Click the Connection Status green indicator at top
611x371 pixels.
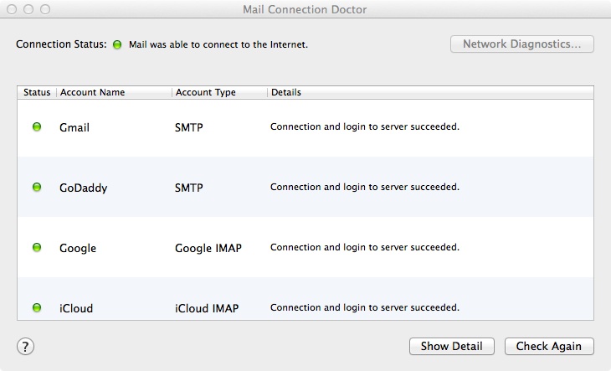118,44
